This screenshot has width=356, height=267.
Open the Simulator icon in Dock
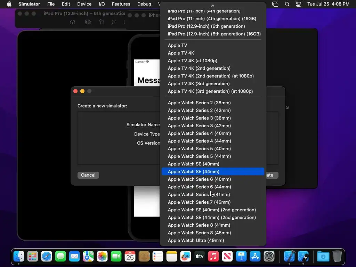303,257
